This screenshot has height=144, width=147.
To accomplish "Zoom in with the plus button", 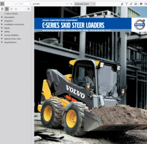I will pyautogui.click(x=72, y=4).
